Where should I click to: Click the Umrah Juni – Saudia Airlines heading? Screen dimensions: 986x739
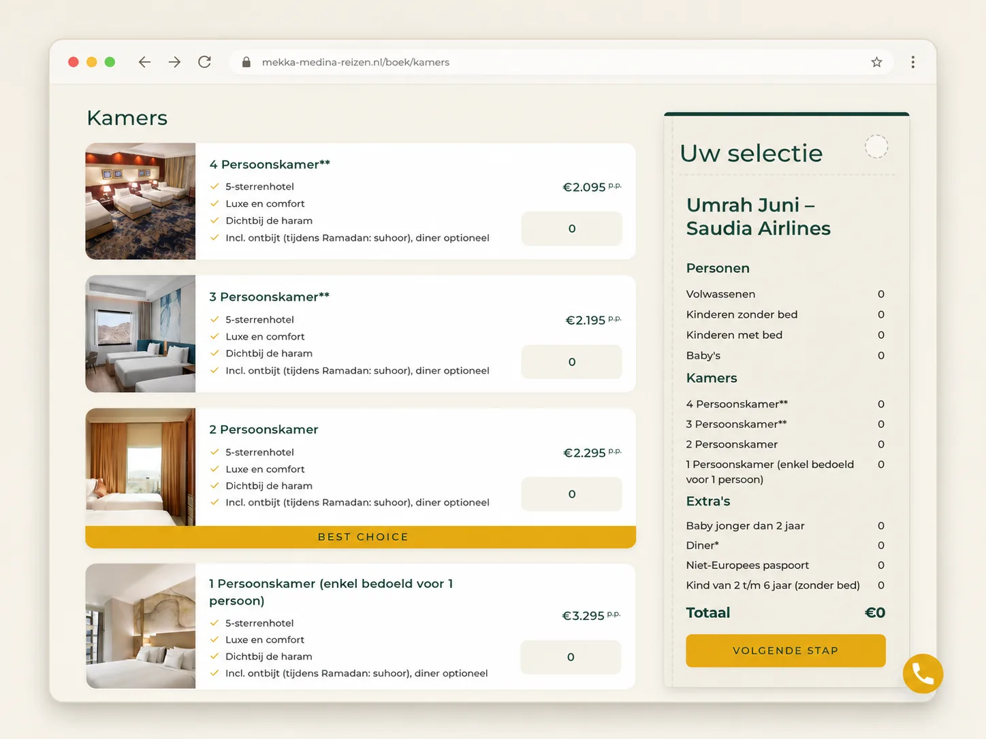(x=758, y=216)
